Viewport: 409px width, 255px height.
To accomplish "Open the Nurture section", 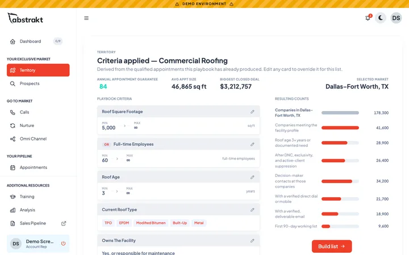I will (38, 125).
